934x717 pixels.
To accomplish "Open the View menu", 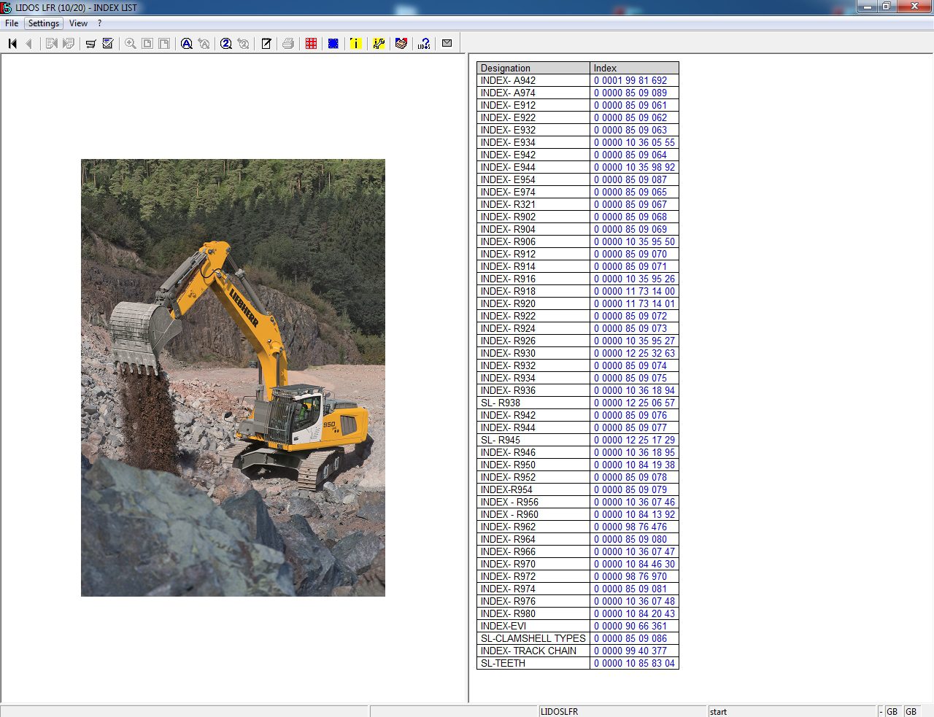I will (78, 23).
